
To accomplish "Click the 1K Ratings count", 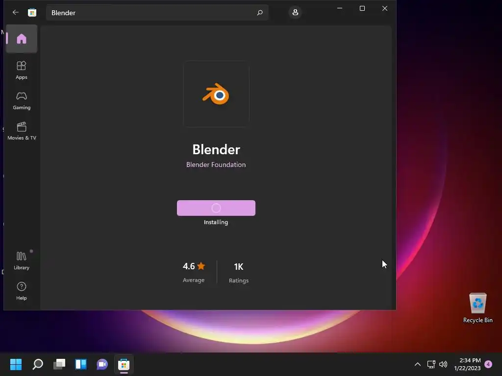I will point(239,272).
